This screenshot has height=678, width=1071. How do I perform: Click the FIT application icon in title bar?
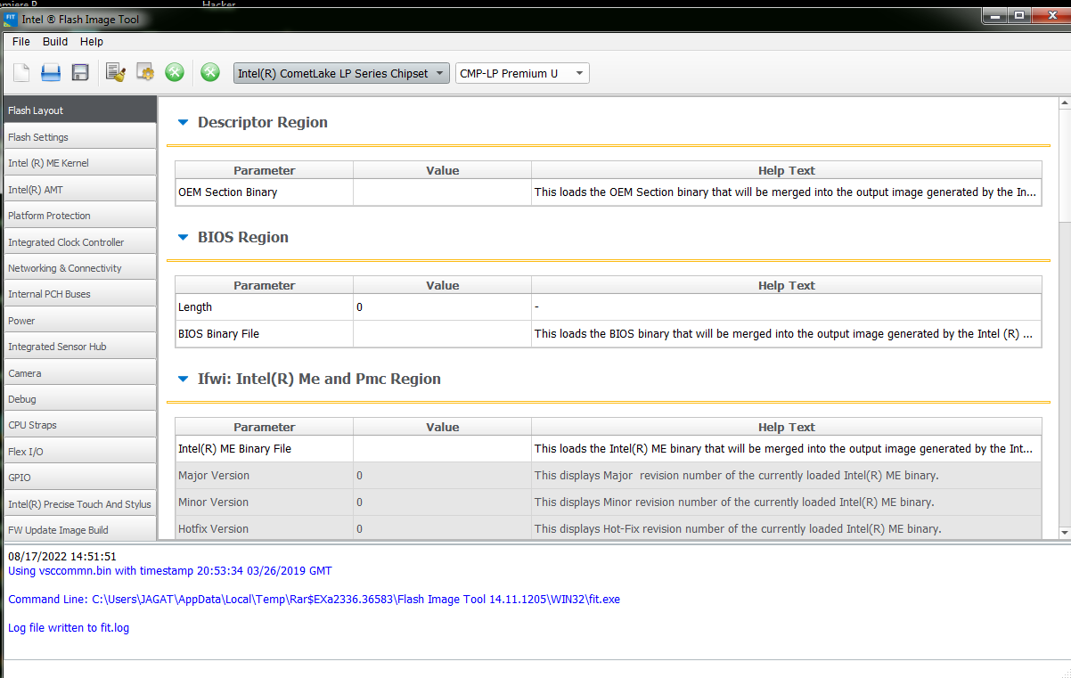12,19
